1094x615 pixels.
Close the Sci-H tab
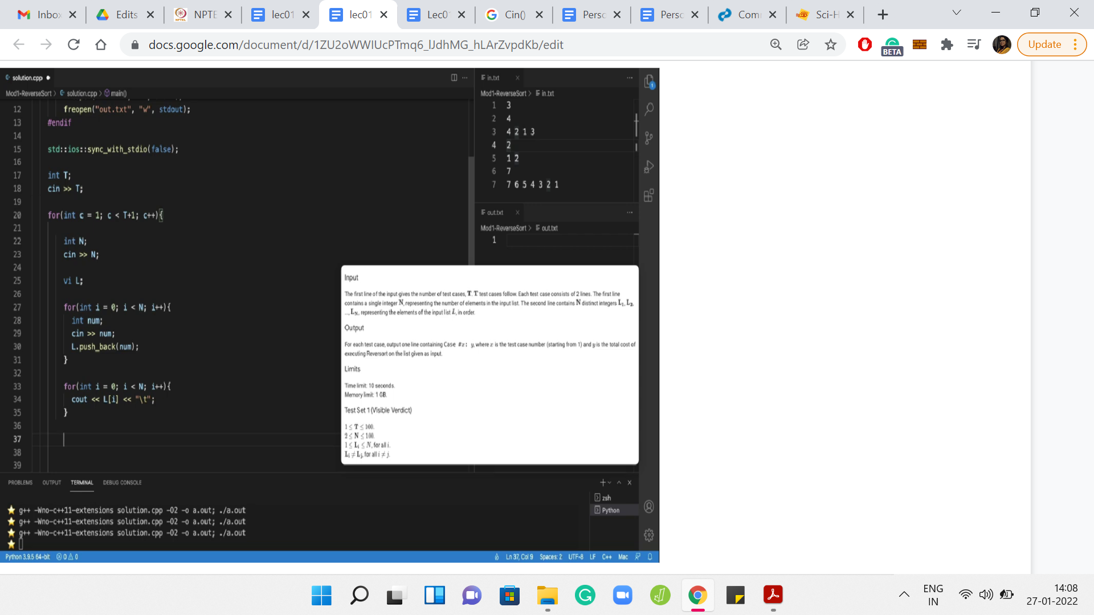point(851,15)
